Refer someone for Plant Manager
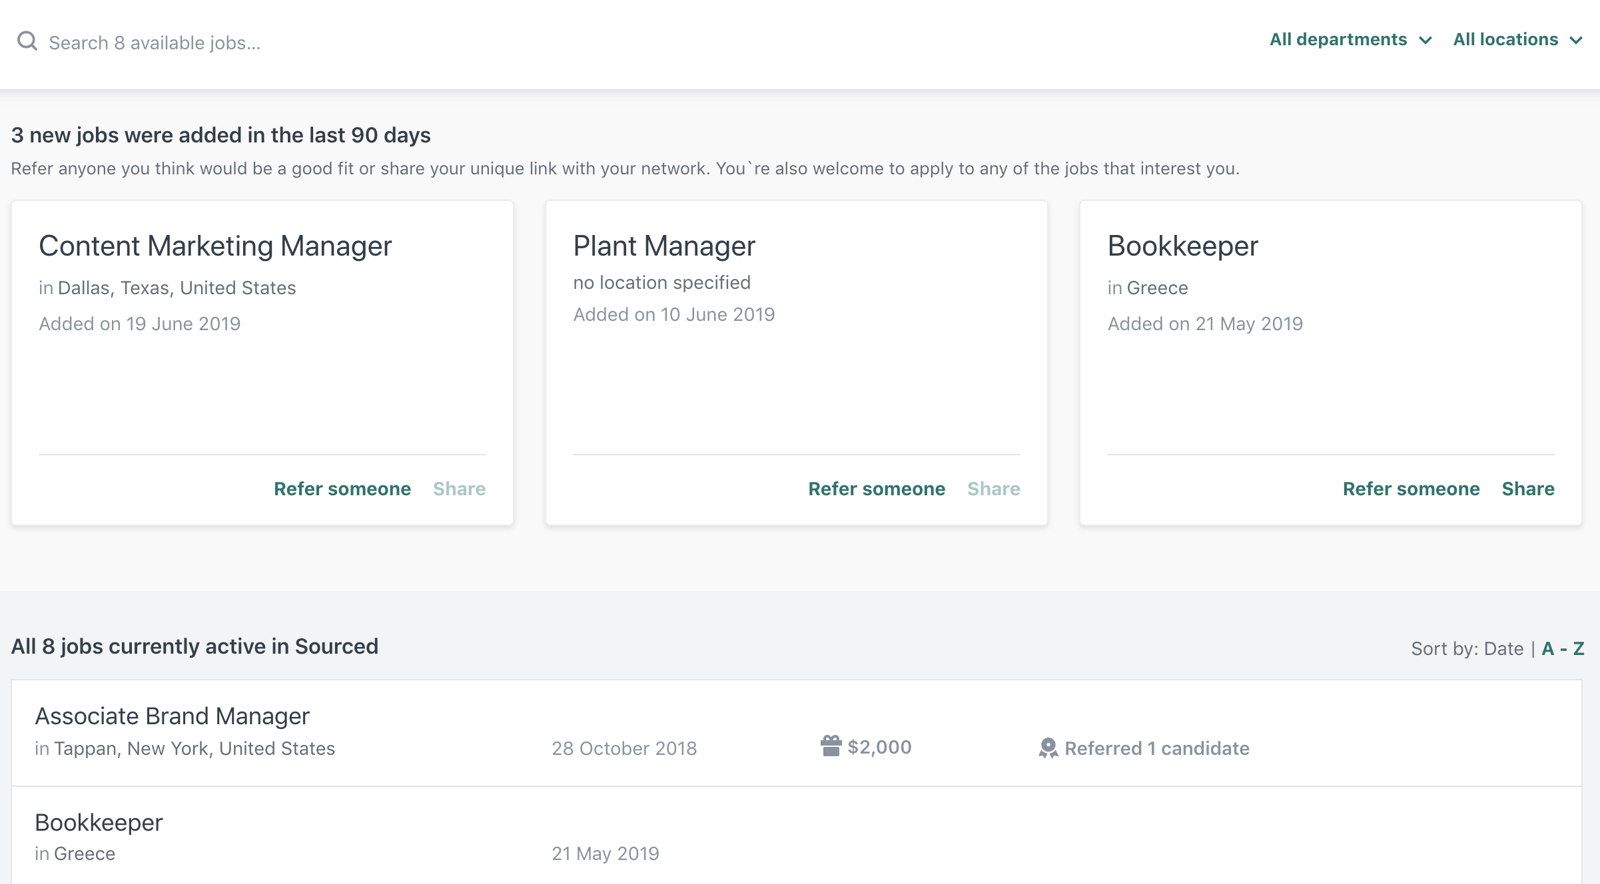Screen dimensions: 1600x884 tap(877, 489)
